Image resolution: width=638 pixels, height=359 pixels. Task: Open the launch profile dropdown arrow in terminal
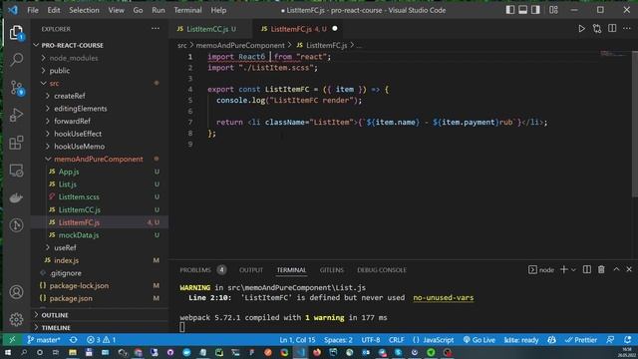pyautogui.click(x=574, y=270)
